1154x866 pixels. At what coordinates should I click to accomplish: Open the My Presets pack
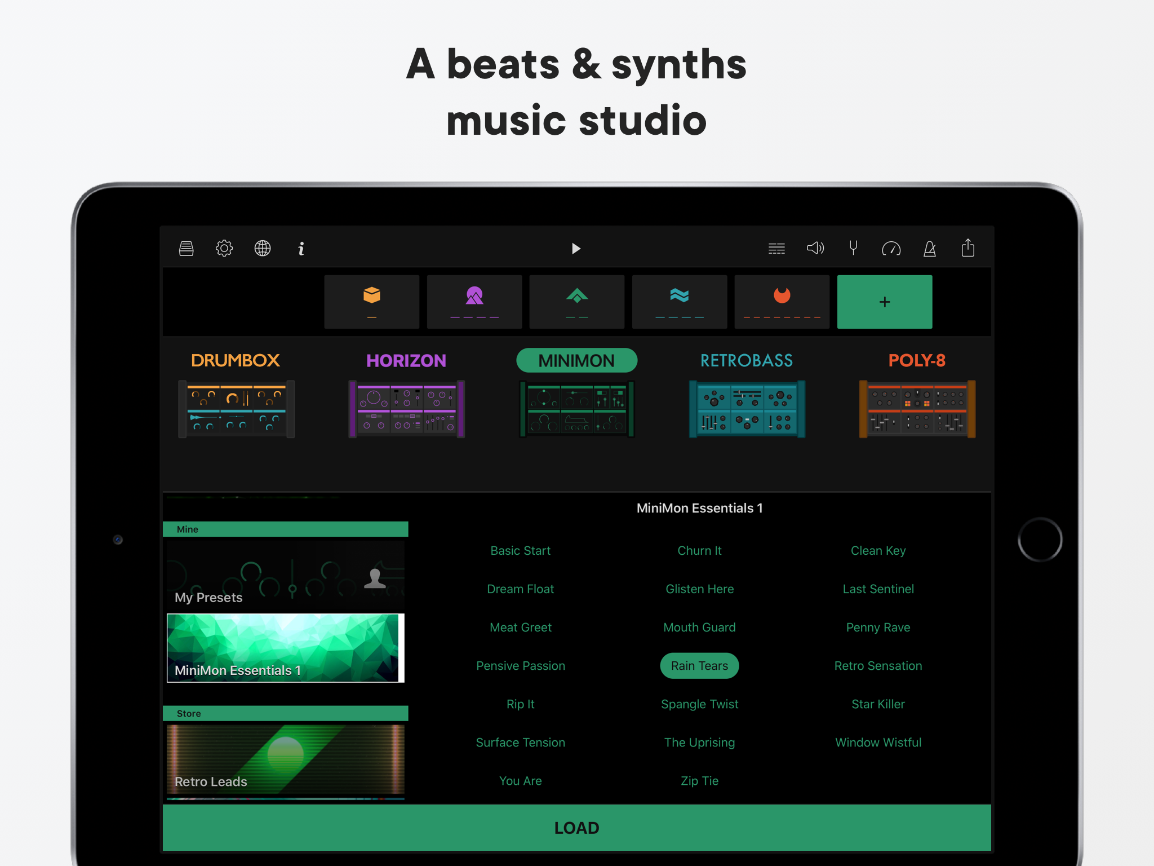coord(286,576)
